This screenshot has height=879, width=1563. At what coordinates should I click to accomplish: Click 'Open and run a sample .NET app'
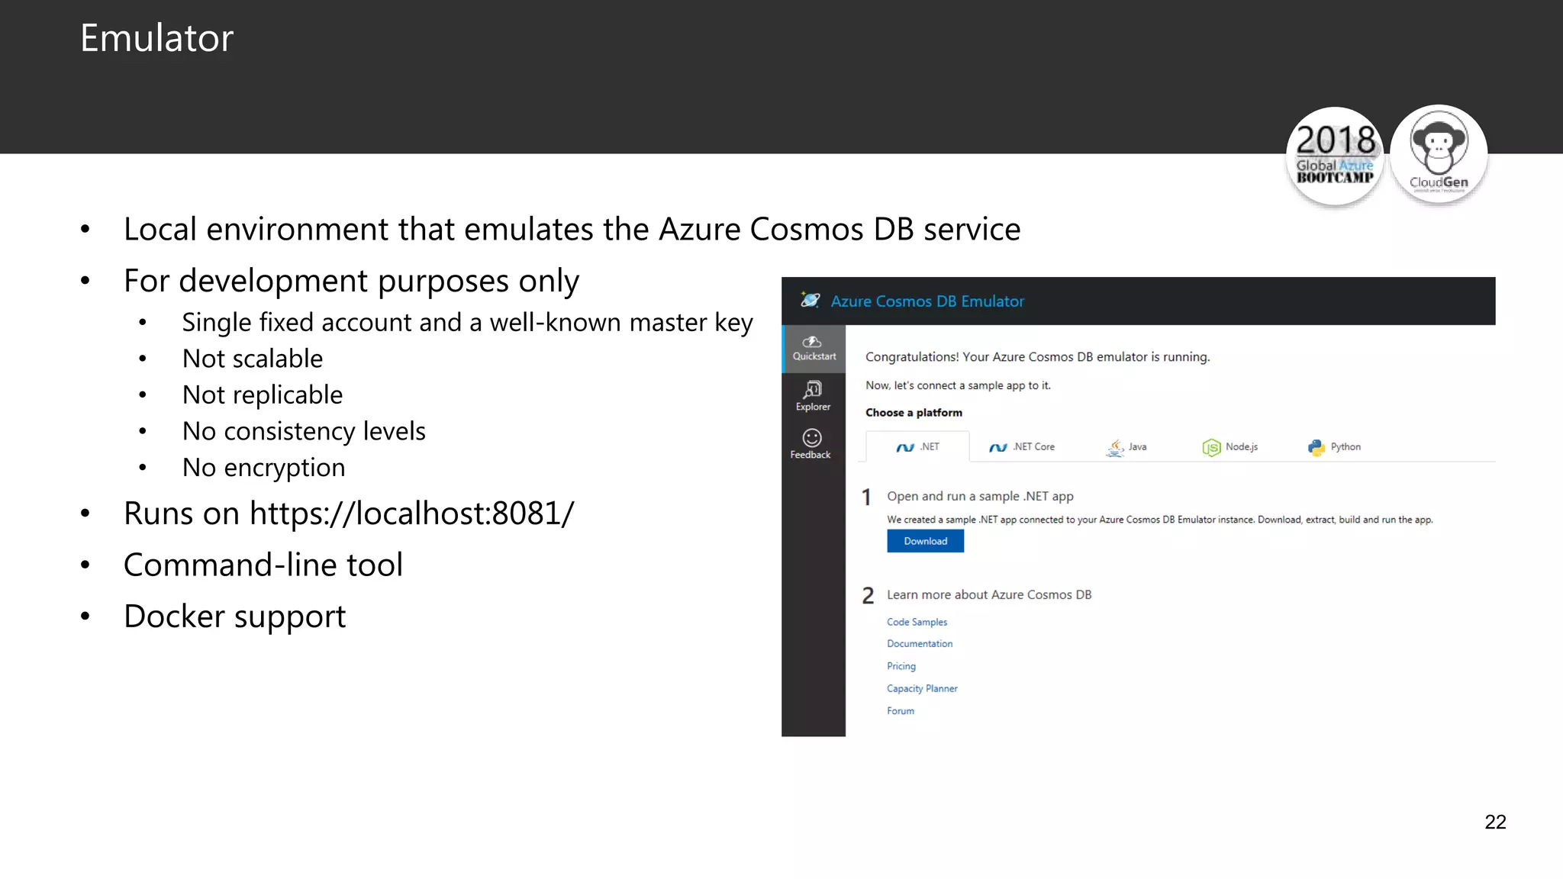click(980, 497)
